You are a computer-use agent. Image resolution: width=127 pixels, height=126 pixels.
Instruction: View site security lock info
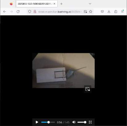(x=35, y=11)
